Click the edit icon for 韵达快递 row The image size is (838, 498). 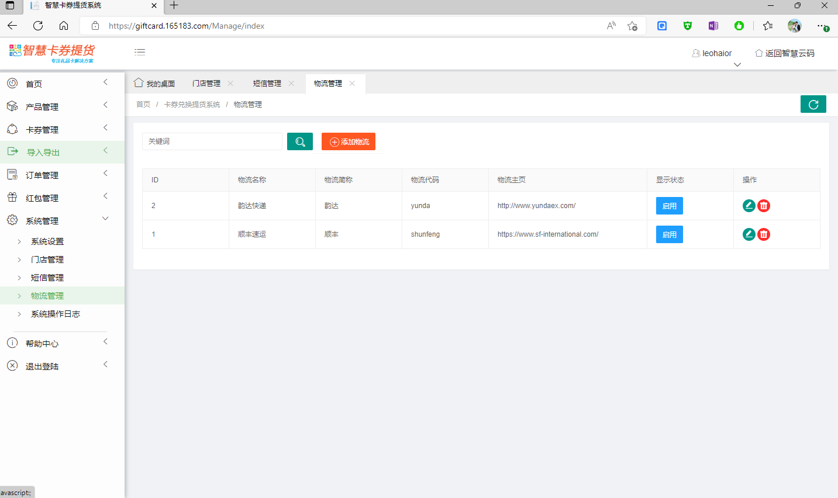749,206
